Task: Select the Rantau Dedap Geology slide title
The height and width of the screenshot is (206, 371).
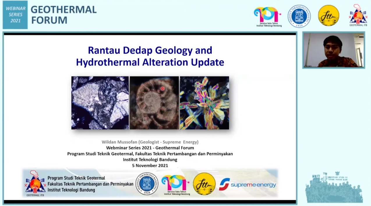Action: coord(150,56)
